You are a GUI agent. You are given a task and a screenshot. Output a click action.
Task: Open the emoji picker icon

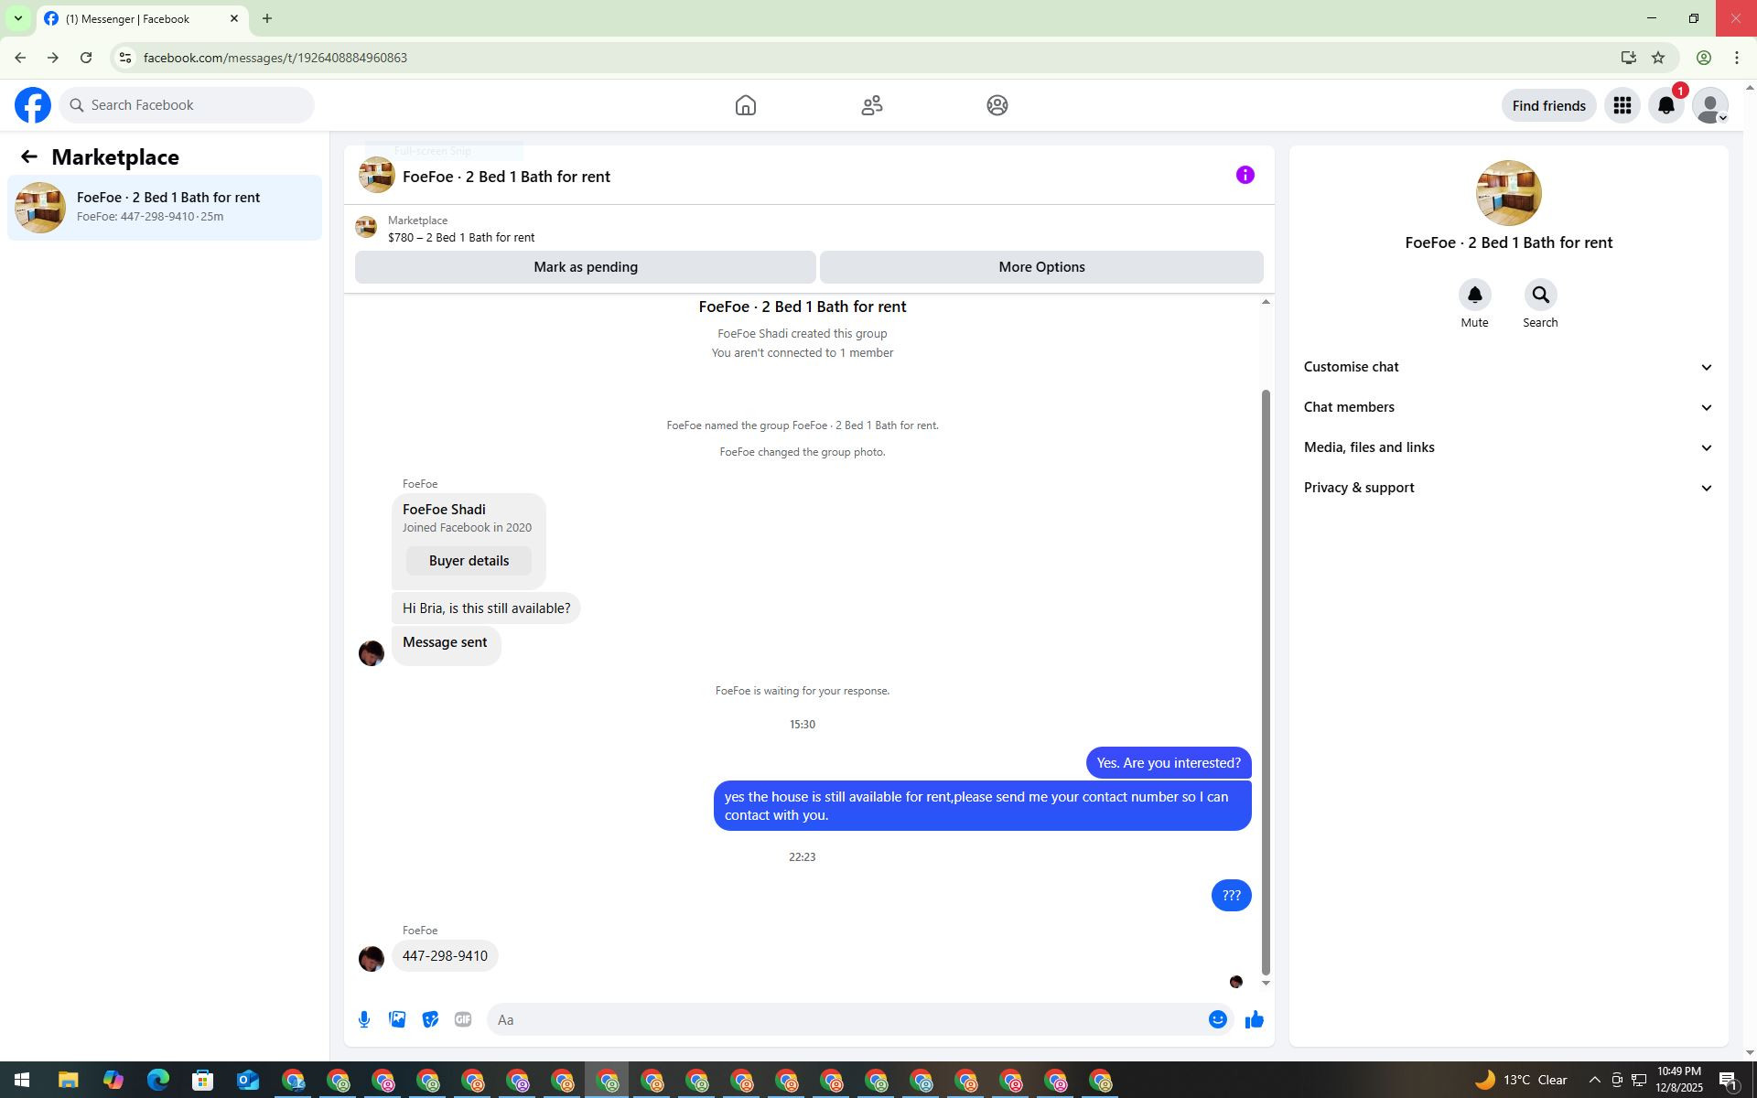pyautogui.click(x=1218, y=1019)
